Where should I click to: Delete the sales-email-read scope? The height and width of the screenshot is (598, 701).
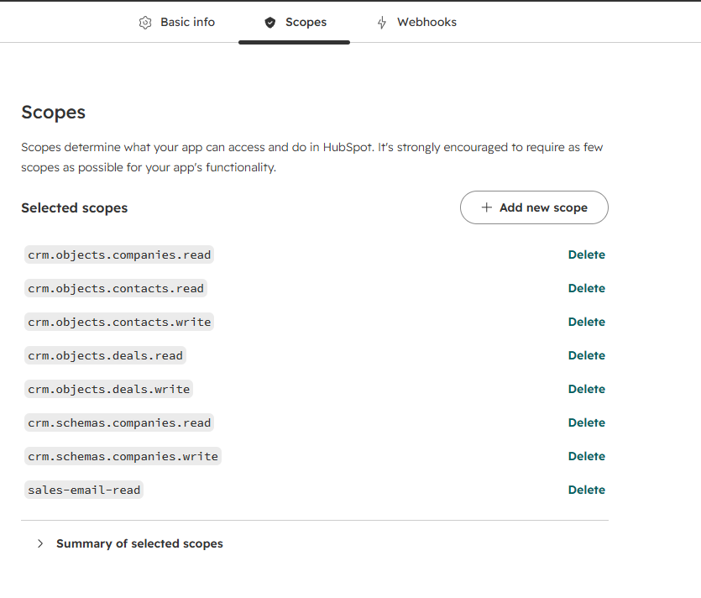click(x=587, y=490)
